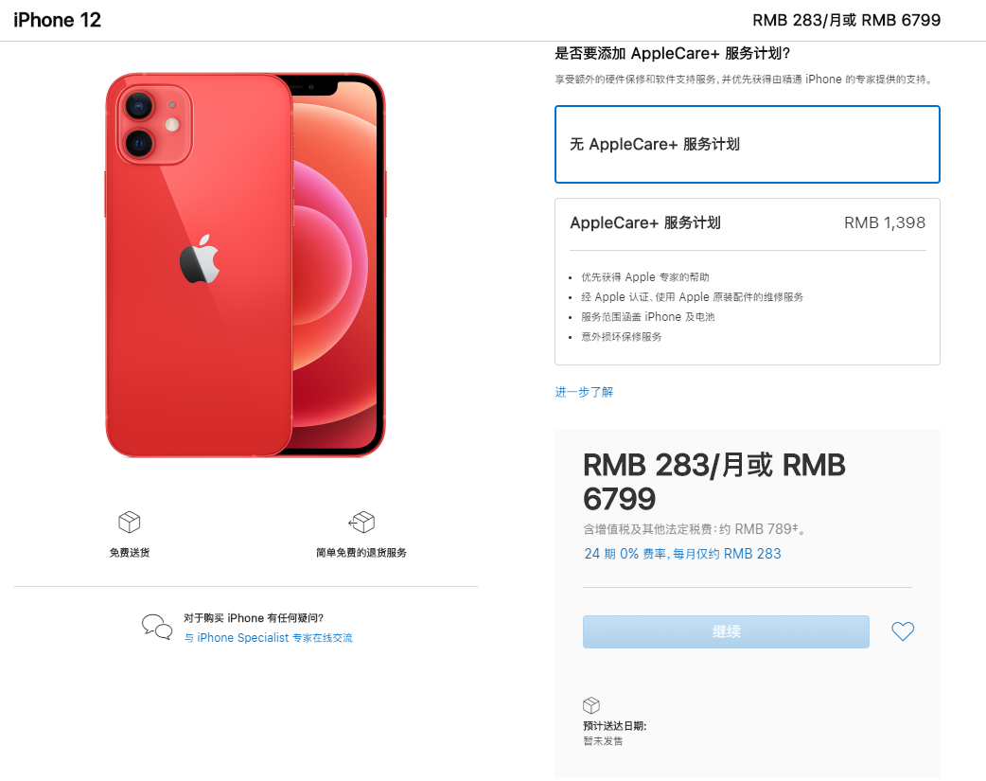The width and height of the screenshot is (986, 781).
Task: Click the delivery estimate package icon
Action: [591, 705]
